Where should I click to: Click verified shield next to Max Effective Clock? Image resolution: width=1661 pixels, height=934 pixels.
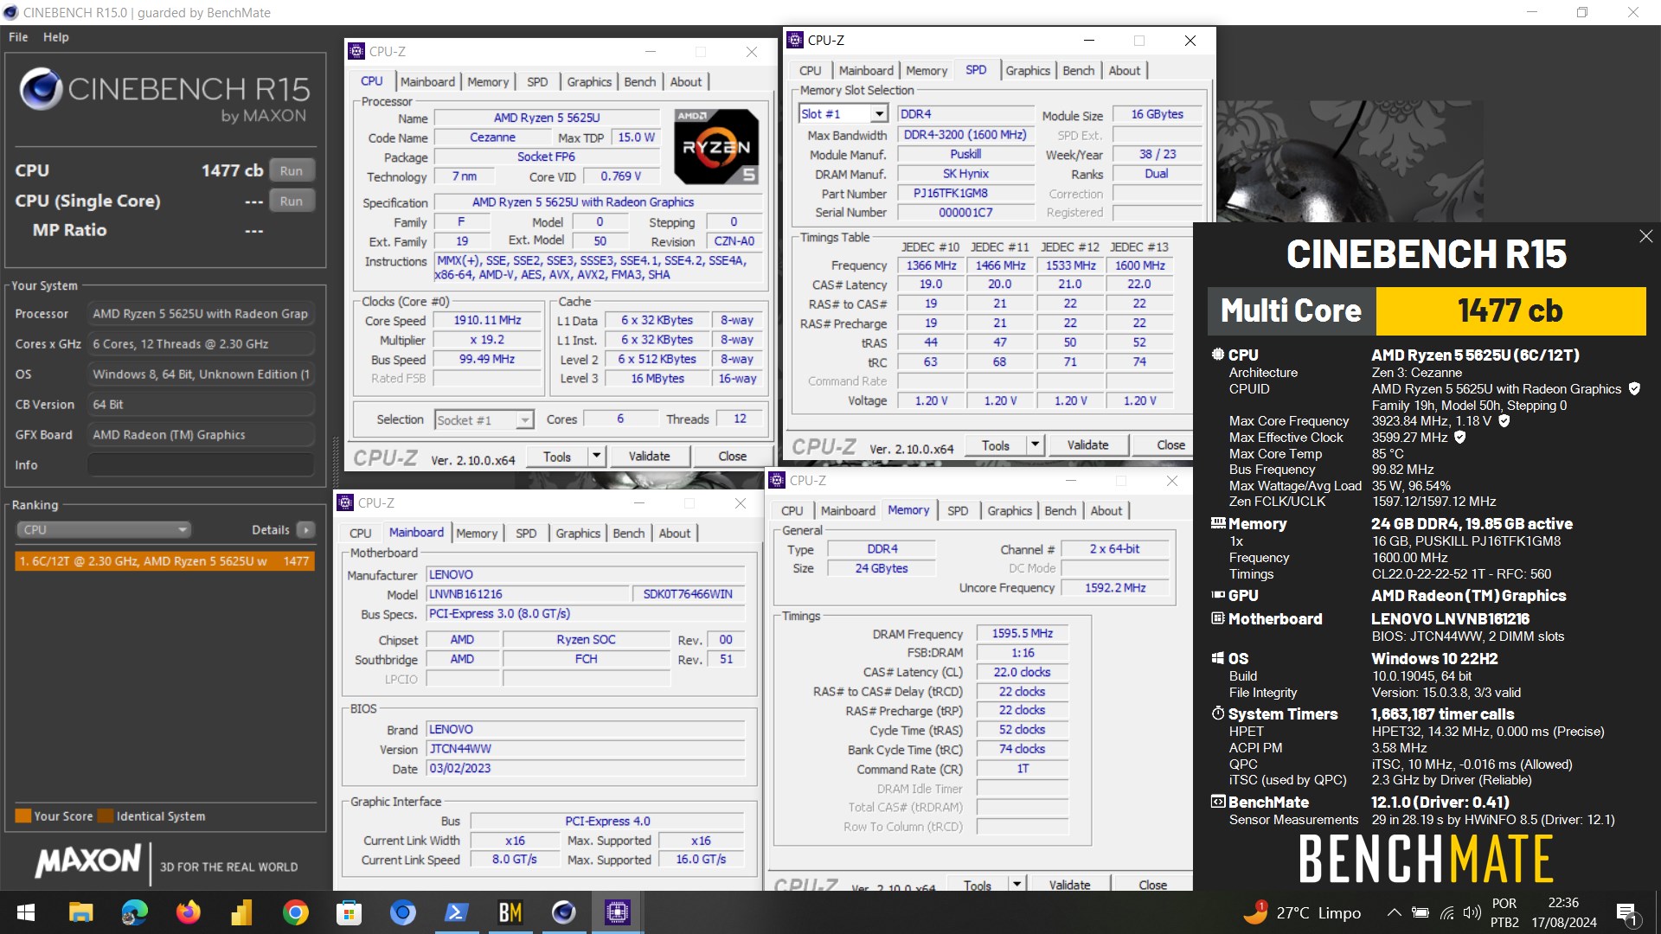(x=1460, y=438)
